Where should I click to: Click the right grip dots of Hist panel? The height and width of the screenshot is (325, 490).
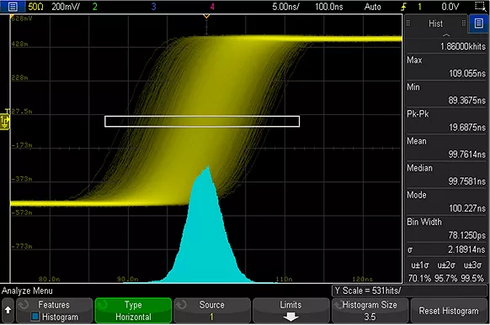(x=464, y=23)
